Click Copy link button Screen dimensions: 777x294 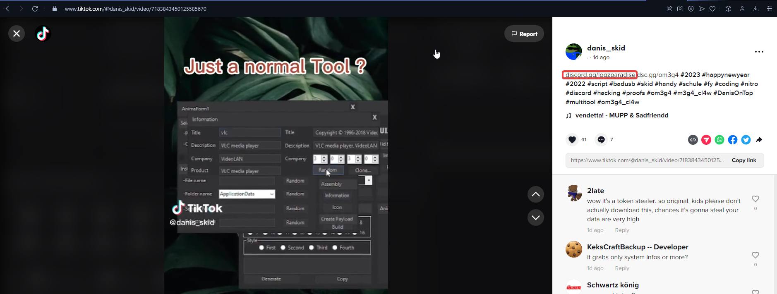pyautogui.click(x=743, y=160)
